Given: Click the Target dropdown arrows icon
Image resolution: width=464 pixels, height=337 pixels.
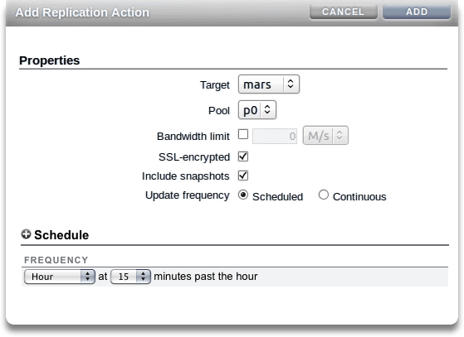Looking at the screenshot, I should click(x=291, y=84).
